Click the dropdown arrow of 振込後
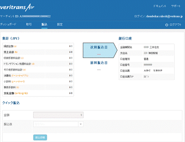The image size is (185, 142). 81,124
